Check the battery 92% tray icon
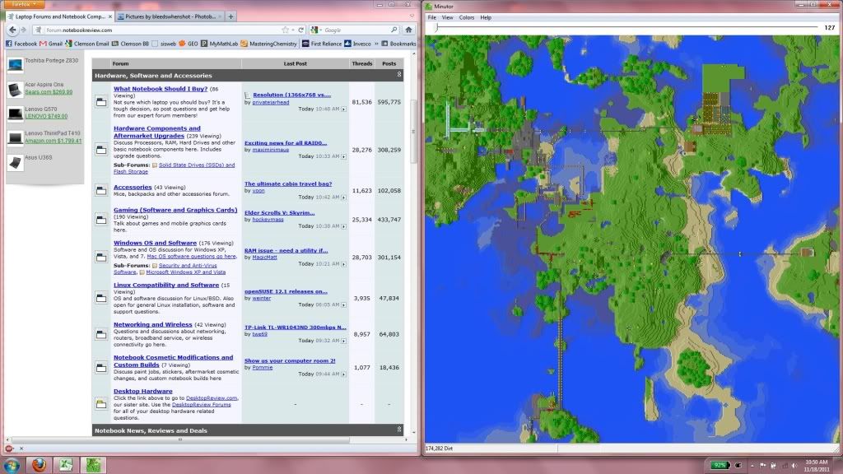 [x=720, y=466]
